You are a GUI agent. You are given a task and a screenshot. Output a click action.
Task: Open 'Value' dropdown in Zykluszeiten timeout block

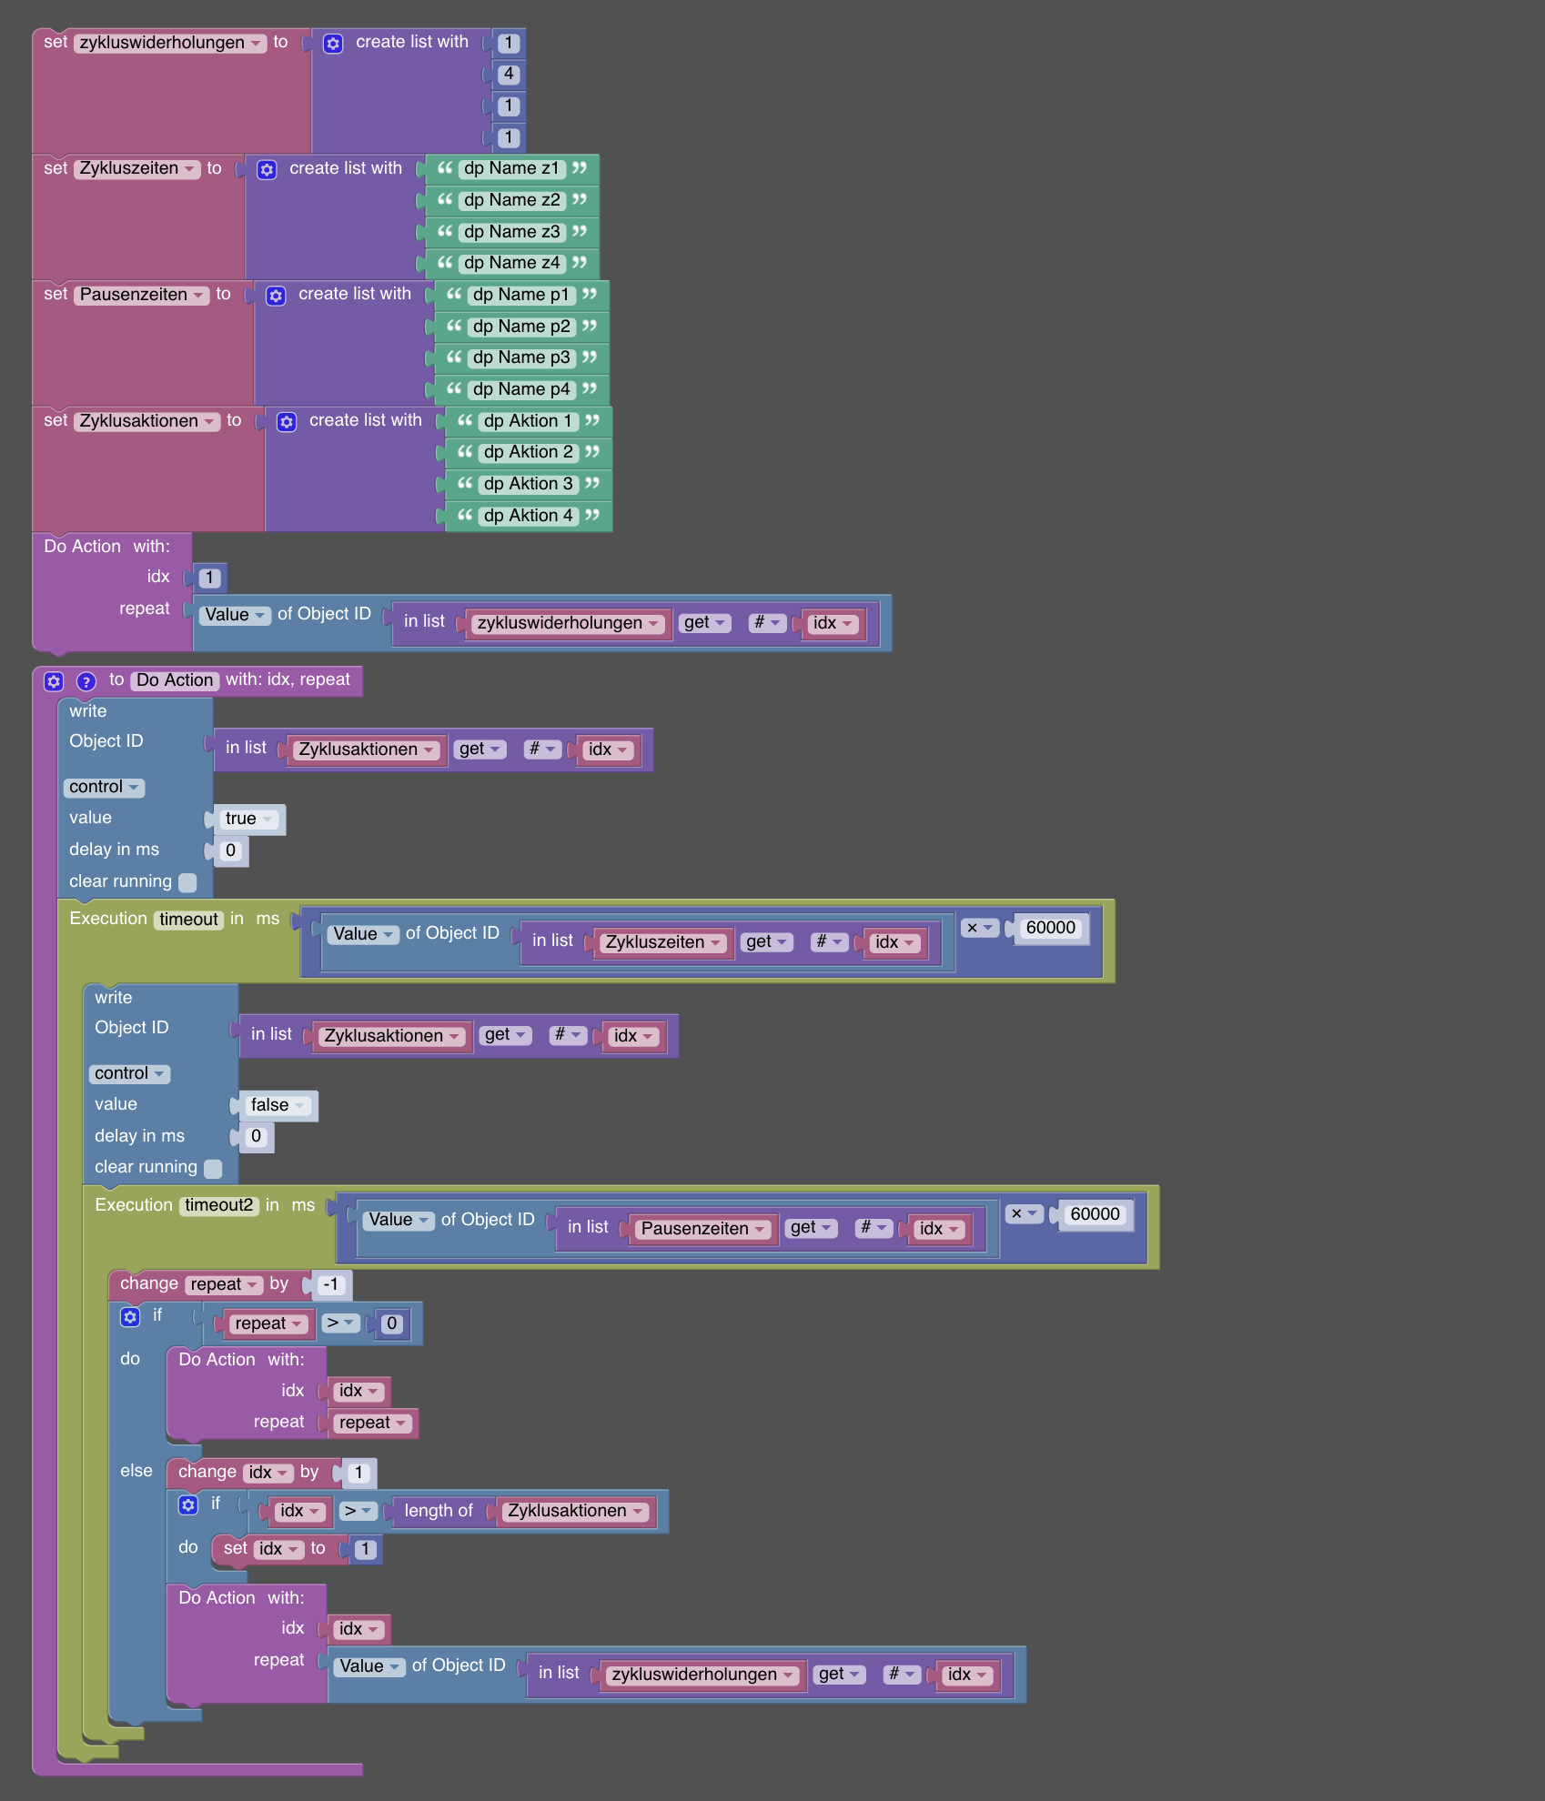[x=363, y=934]
